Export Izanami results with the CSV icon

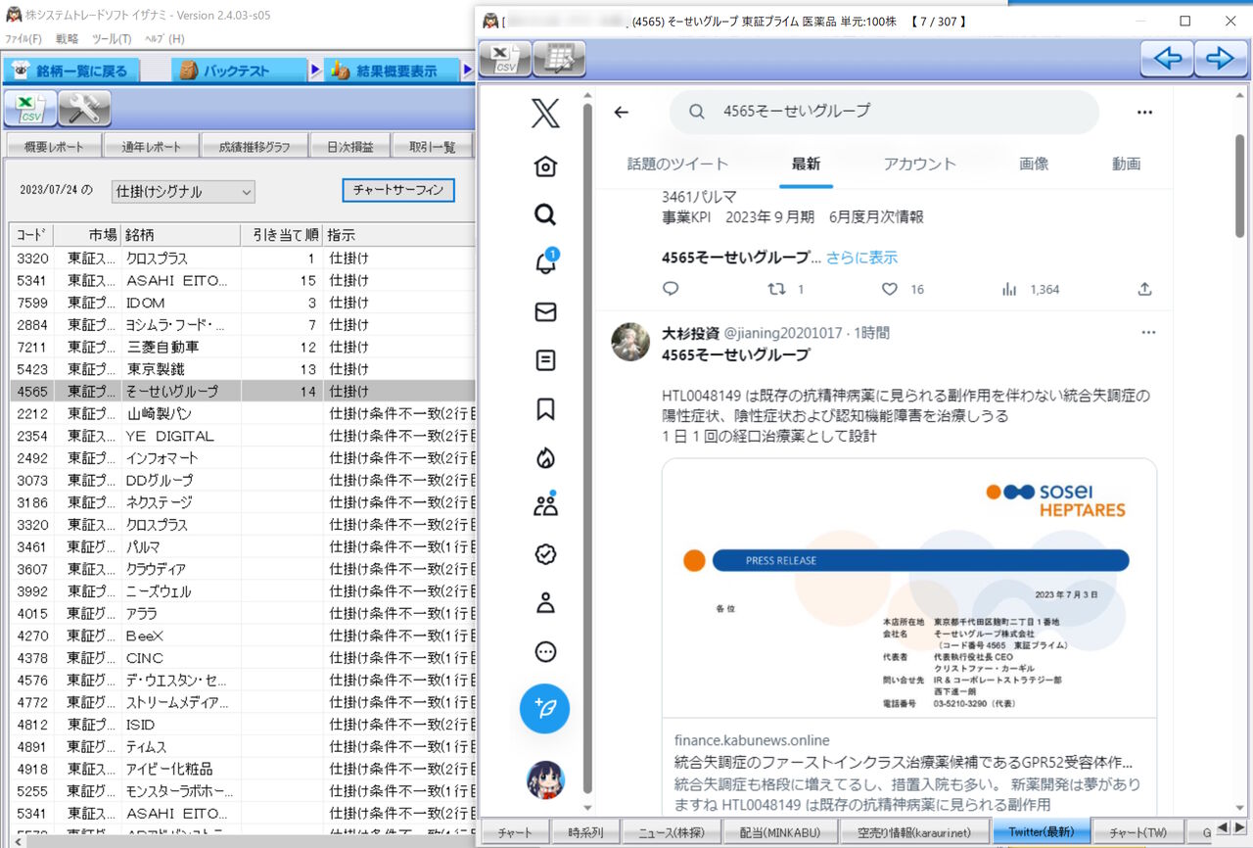[x=30, y=108]
